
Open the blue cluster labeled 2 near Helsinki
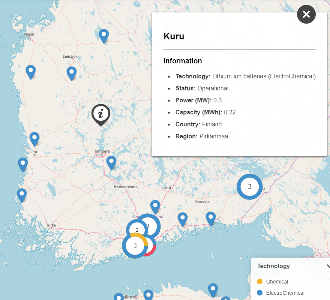137,229
